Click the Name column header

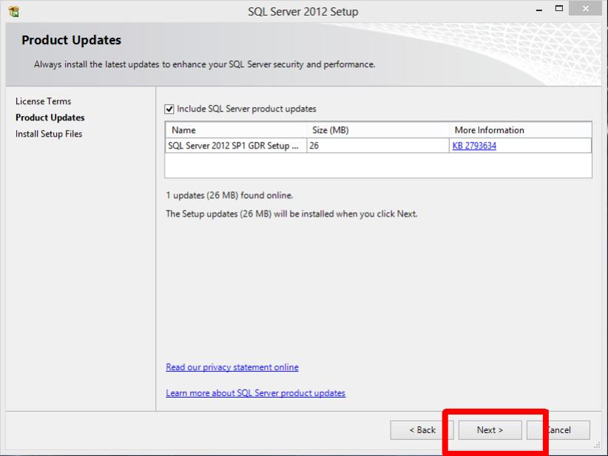(x=236, y=130)
